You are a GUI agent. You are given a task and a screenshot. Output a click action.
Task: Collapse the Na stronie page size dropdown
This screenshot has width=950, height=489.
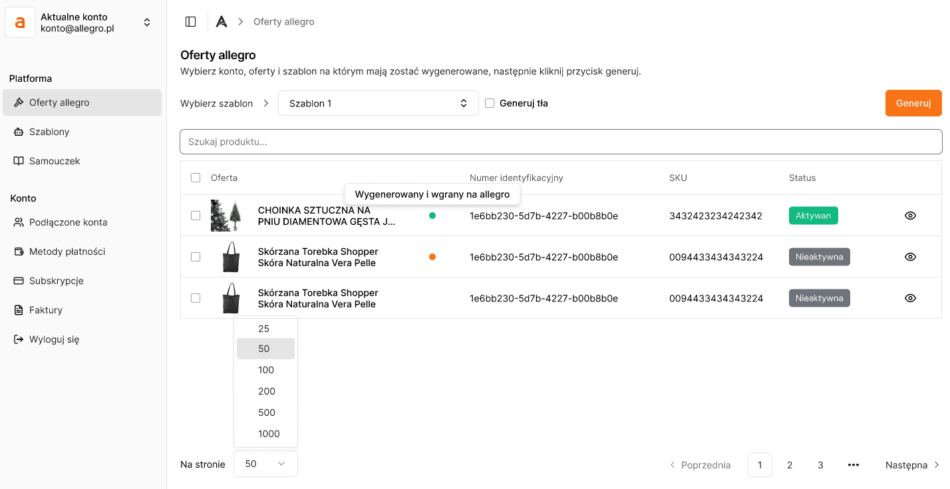click(x=265, y=464)
